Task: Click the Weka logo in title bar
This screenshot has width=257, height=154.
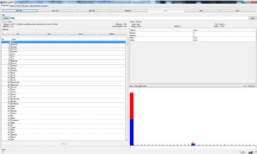Action: [2, 2]
